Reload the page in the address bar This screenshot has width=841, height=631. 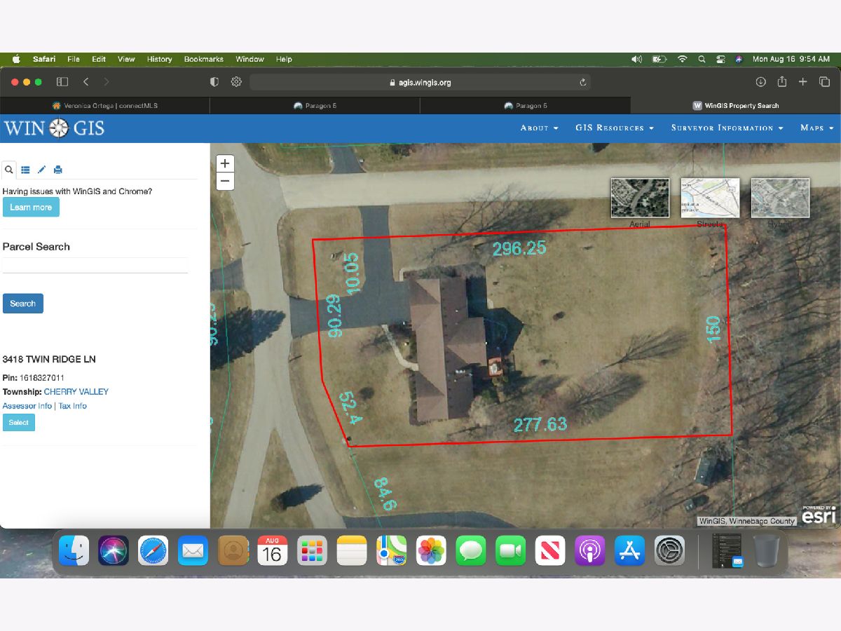pyautogui.click(x=582, y=83)
